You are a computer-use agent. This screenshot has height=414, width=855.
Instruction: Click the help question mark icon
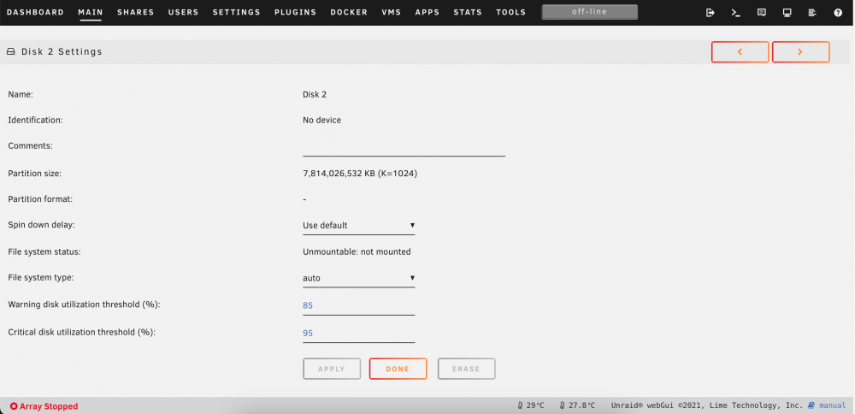[x=838, y=13]
